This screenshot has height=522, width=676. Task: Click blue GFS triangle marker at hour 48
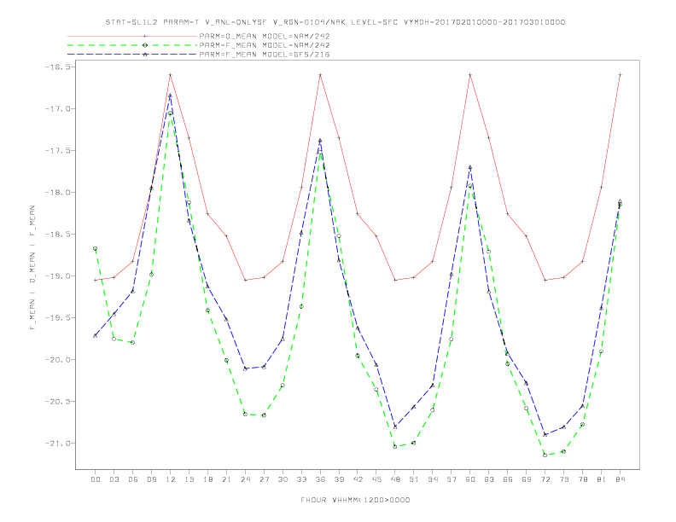[x=395, y=426]
